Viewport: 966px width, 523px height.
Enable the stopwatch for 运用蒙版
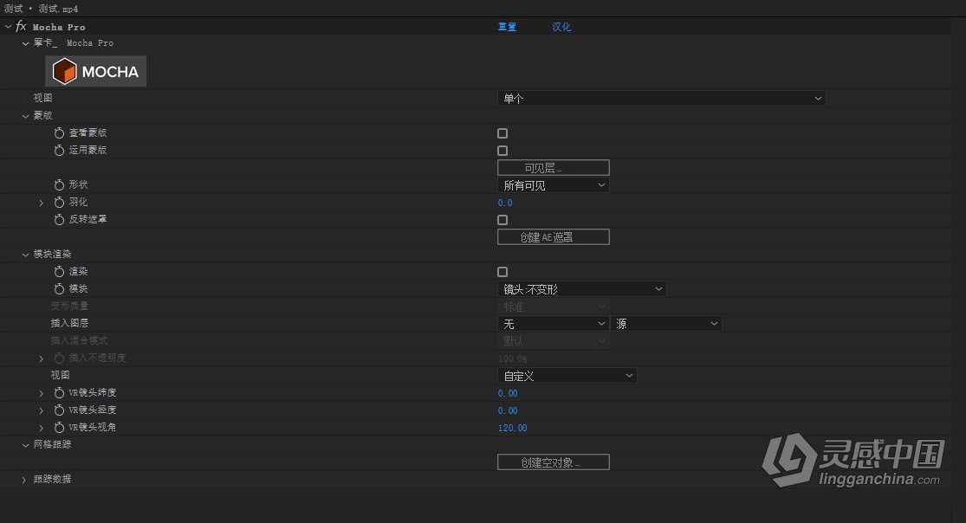pyautogui.click(x=59, y=151)
